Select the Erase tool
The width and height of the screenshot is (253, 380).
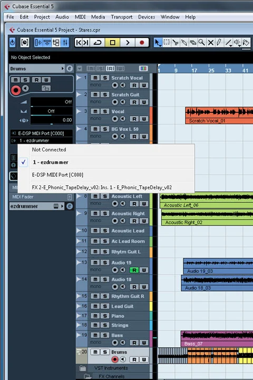pyautogui.click(x=193, y=43)
